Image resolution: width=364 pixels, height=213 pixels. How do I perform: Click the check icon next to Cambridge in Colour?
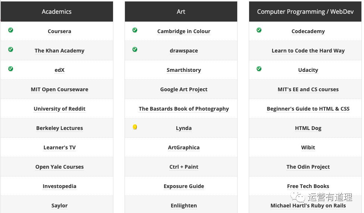click(x=135, y=30)
